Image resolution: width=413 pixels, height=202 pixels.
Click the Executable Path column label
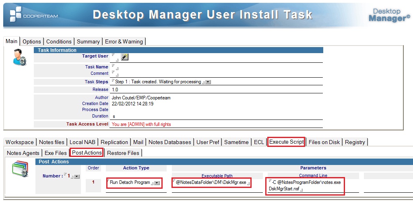click(217, 176)
